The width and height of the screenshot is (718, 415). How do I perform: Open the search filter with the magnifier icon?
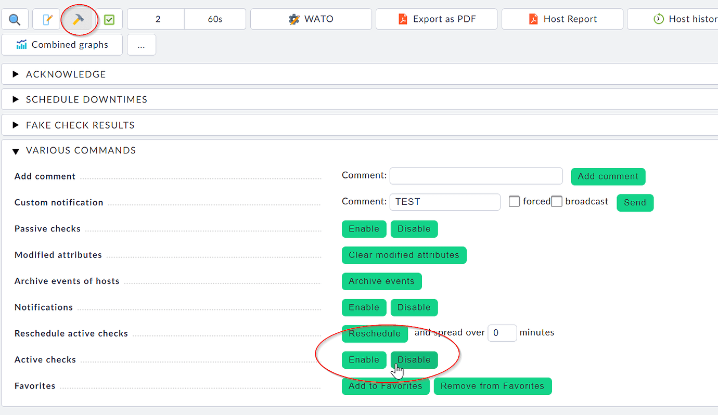pos(14,19)
